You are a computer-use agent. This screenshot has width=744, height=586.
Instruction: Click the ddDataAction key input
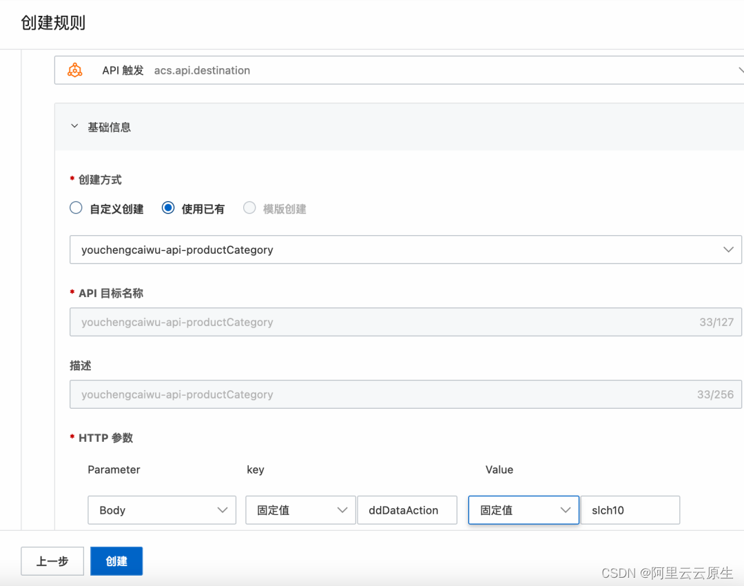[x=407, y=510]
